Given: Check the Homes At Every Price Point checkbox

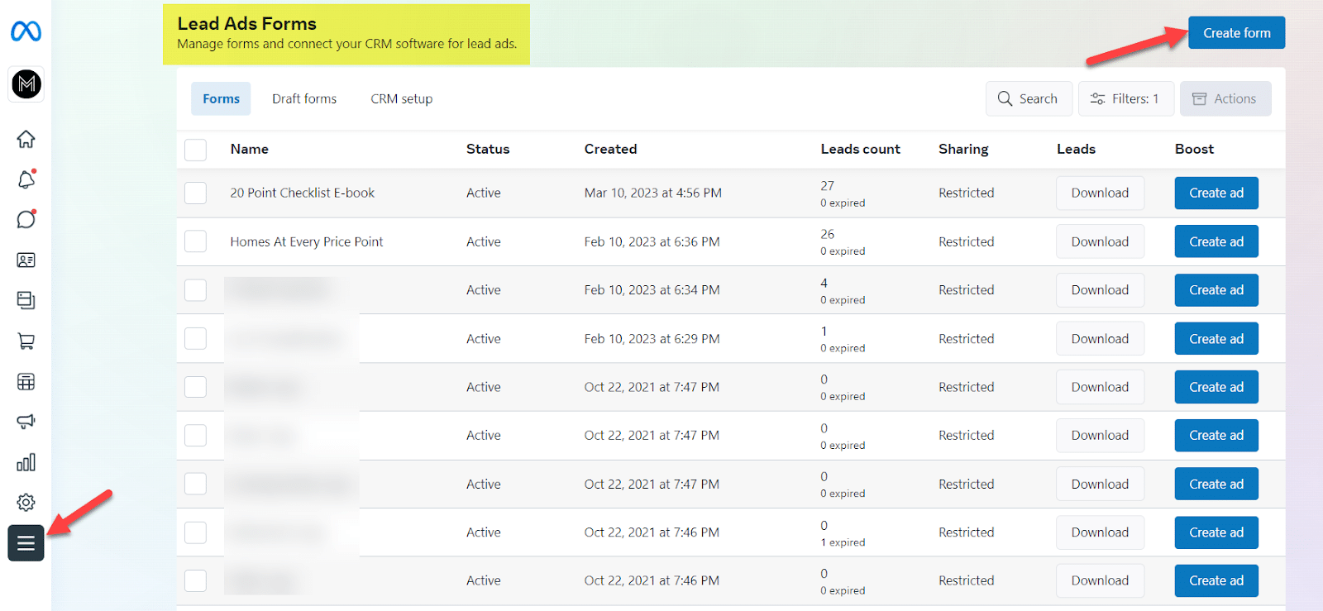Looking at the screenshot, I should click(195, 241).
